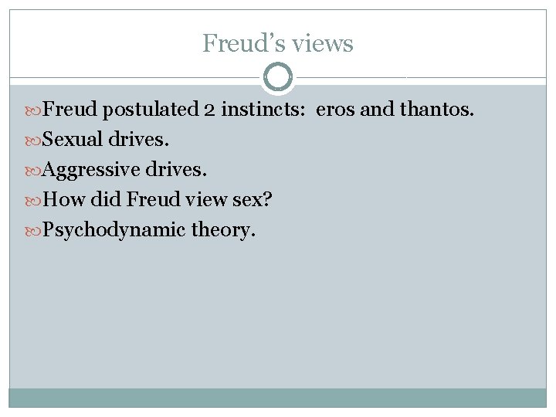Click the word 'Freud's' in the title
This screenshot has height=417, width=556.
click(x=243, y=43)
